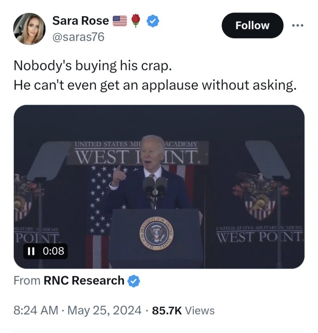The width and height of the screenshot is (318, 333).
Task: Open the 85.7K Views count
Action: coord(183,310)
